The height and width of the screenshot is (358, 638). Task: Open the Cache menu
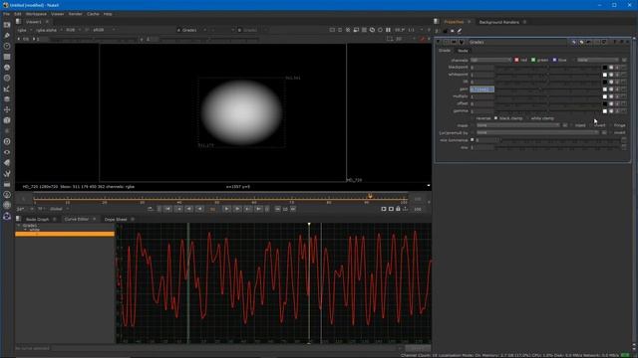[x=93, y=14]
